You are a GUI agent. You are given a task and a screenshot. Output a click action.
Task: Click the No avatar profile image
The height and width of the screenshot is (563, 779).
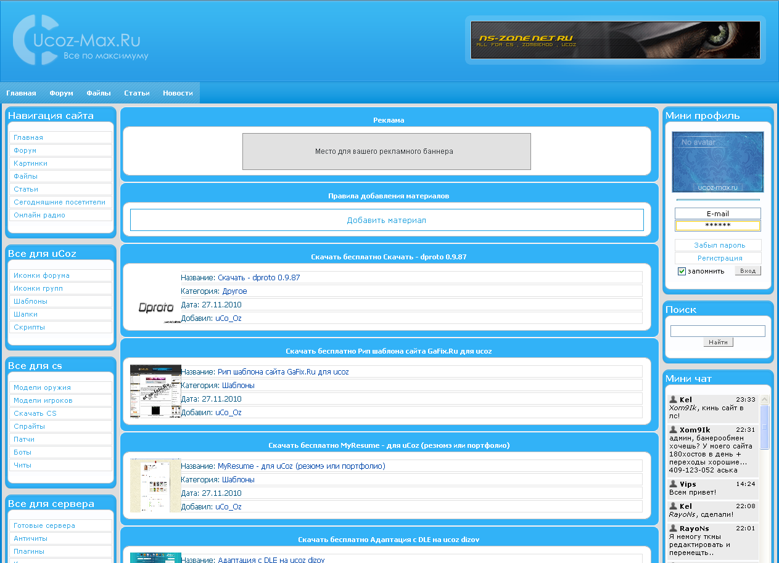[x=717, y=162]
